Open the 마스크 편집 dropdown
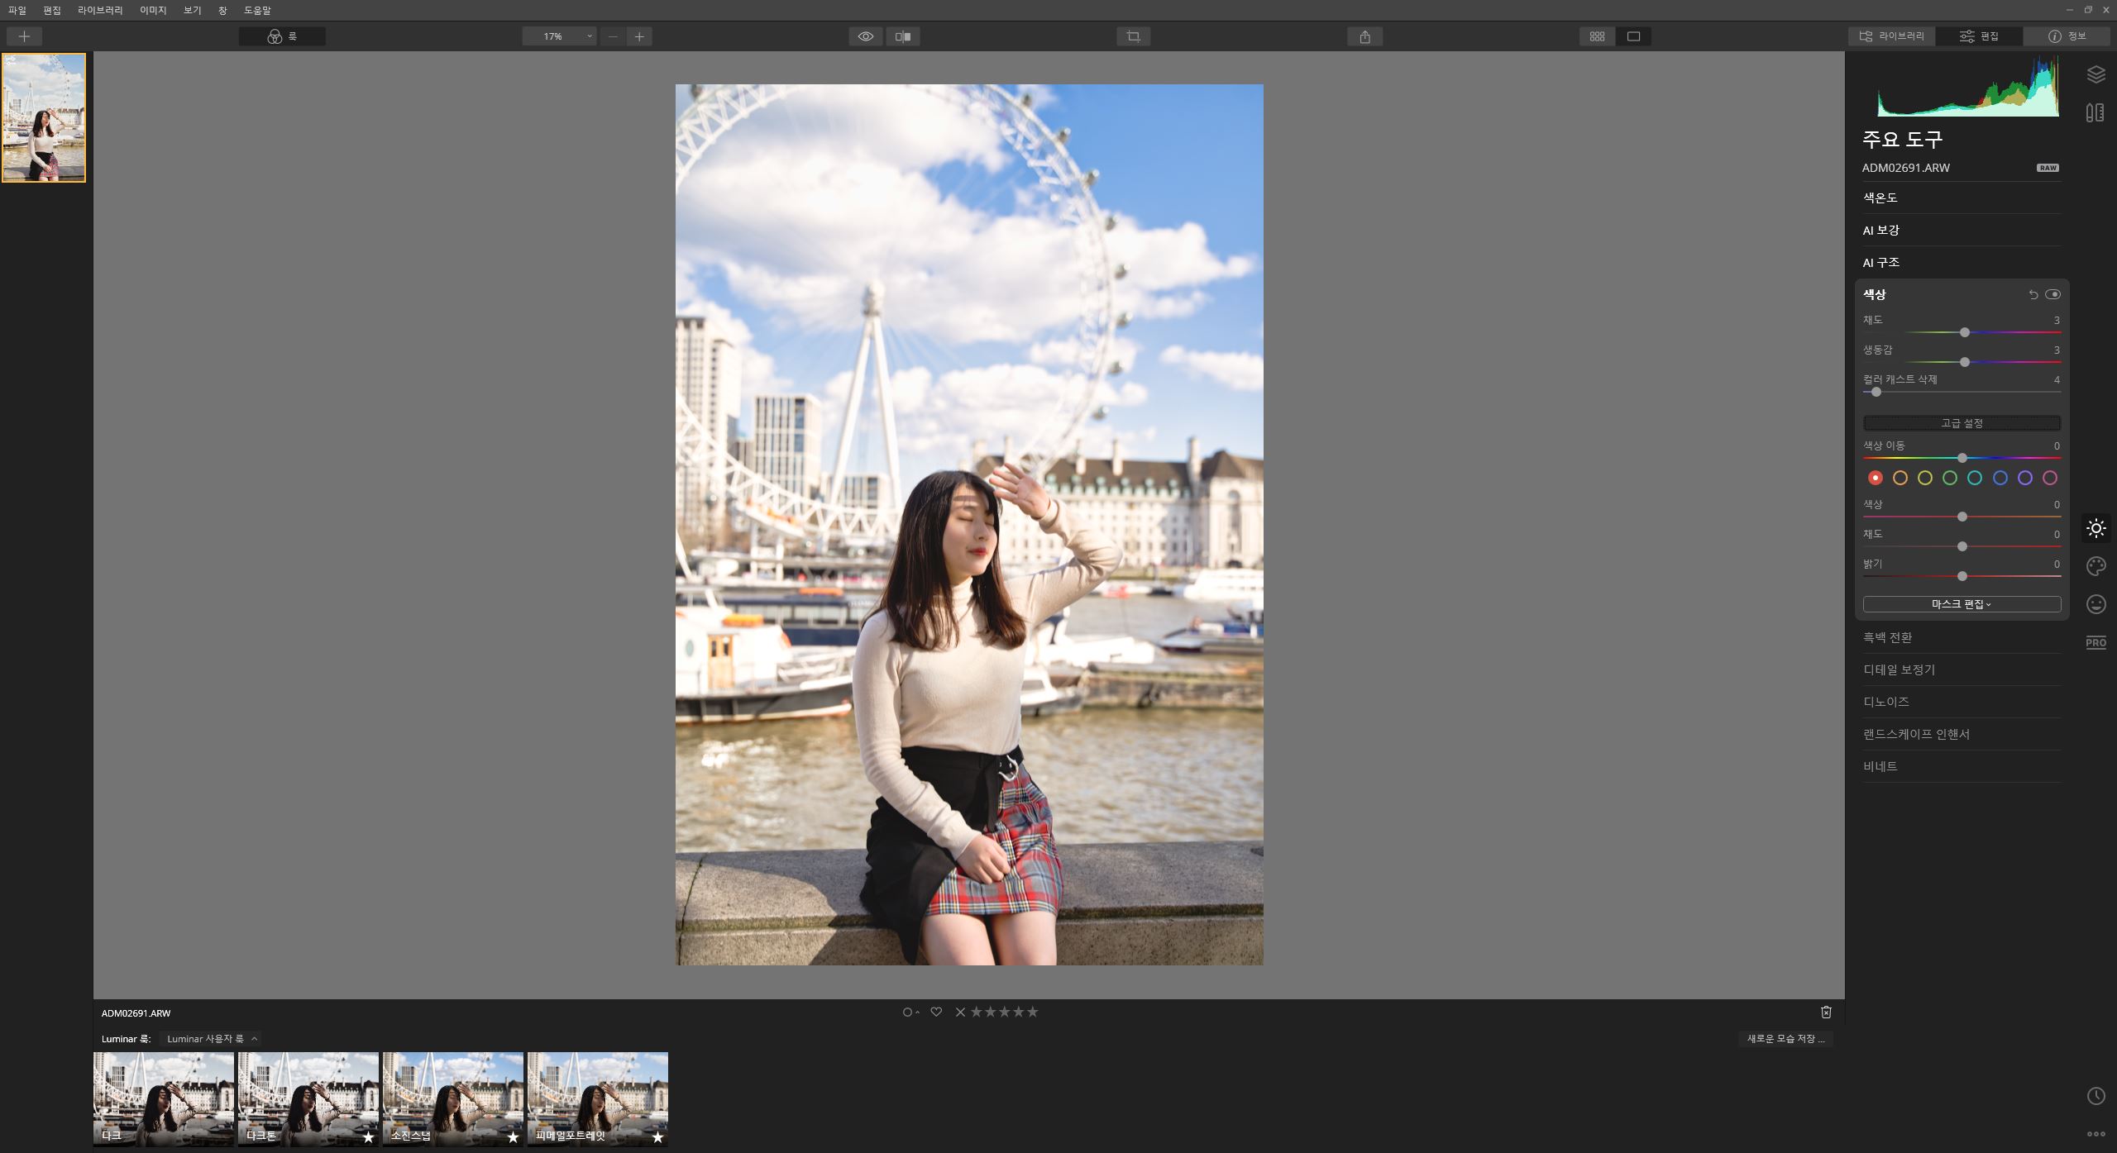Image resolution: width=2117 pixels, height=1153 pixels. 1961,604
